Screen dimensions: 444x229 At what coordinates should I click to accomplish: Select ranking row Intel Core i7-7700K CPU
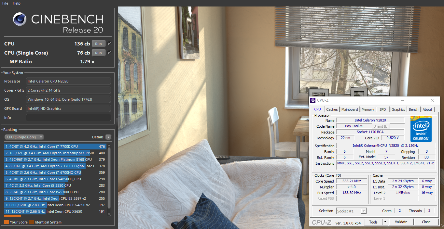point(56,146)
